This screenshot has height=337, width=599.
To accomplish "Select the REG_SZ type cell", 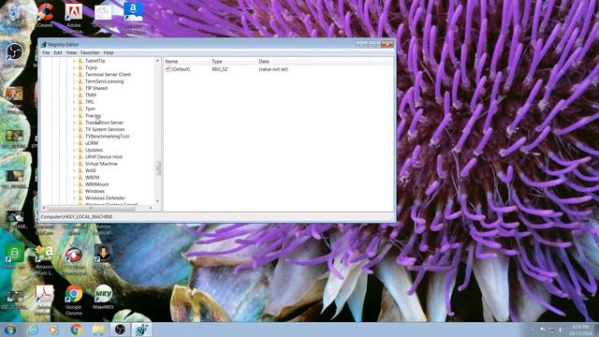I will (220, 69).
